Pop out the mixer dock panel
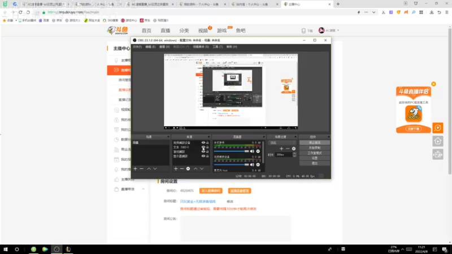This screenshot has width=452, height=254. click(x=263, y=137)
